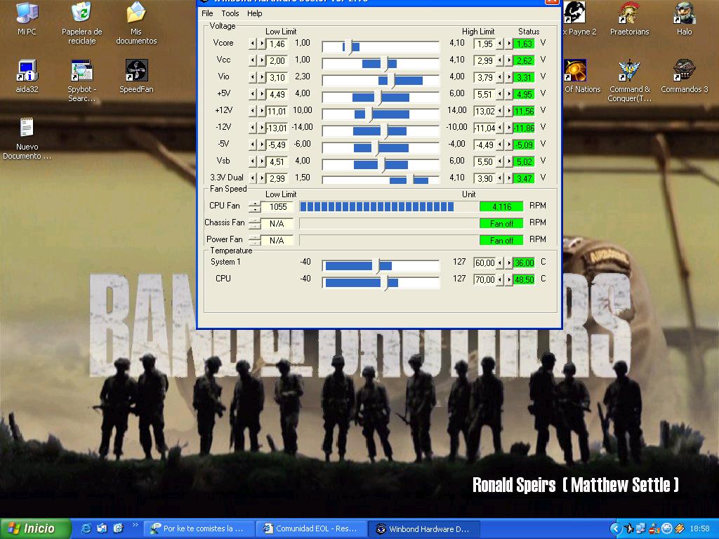Image resolution: width=719 pixels, height=539 pixels.
Task: Click the system tray clock 18:58
Action: pyautogui.click(x=699, y=529)
